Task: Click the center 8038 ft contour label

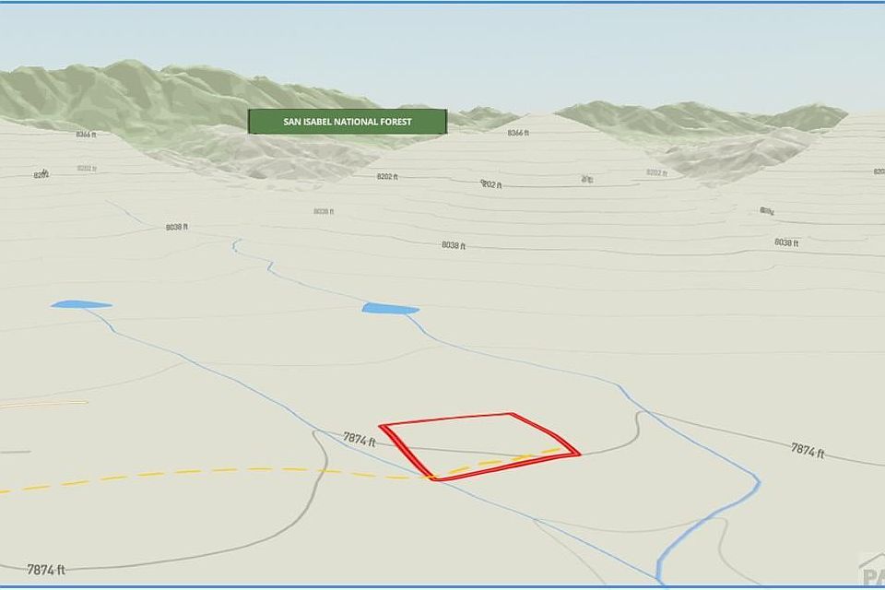Action: (454, 245)
